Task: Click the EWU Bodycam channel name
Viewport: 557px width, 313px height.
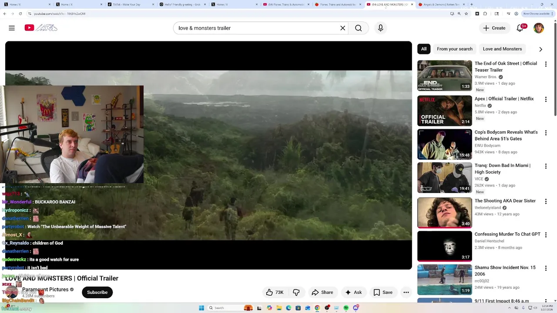Action: (487, 146)
